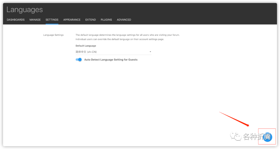Open the DASHBOARDS tab
280x149 pixels.
[16, 20]
